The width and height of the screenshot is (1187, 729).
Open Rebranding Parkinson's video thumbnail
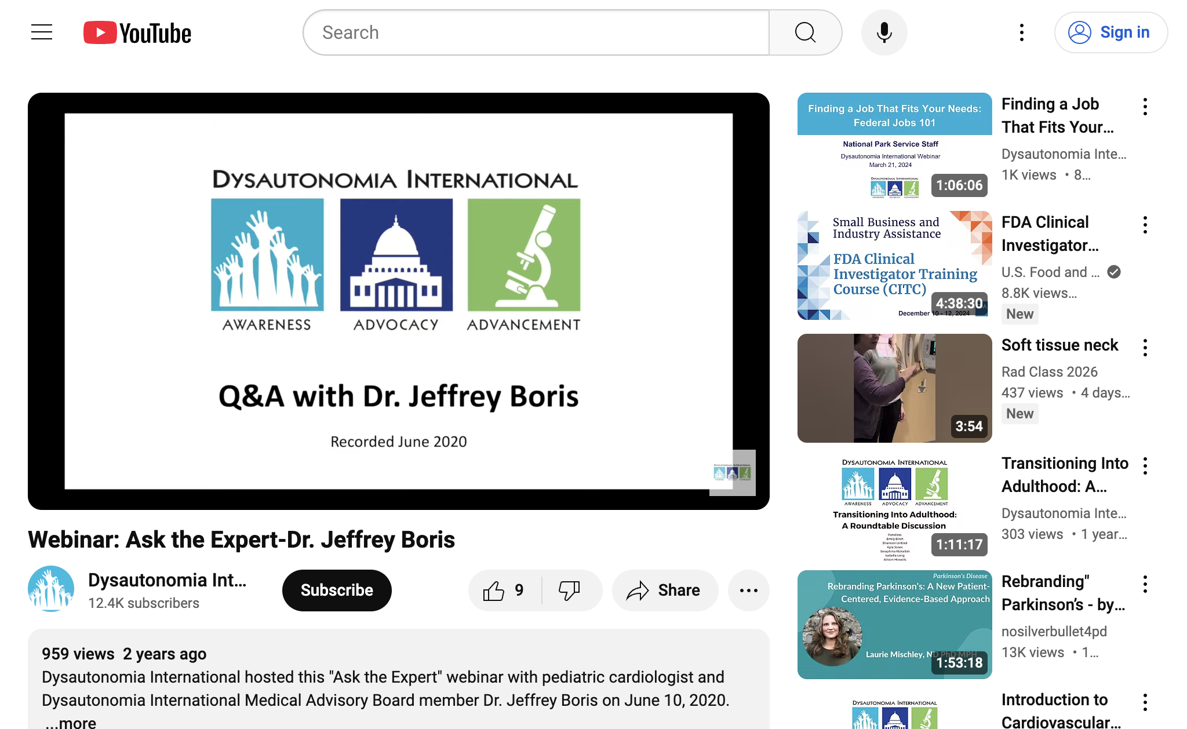click(895, 625)
